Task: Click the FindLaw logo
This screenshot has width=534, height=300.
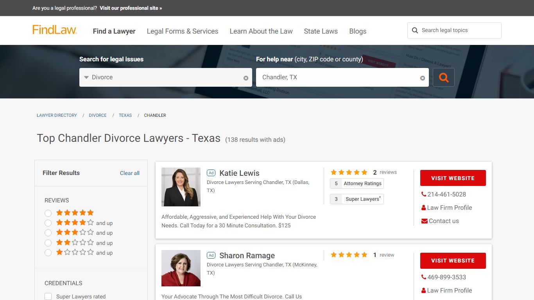Action: tap(55, 30)
